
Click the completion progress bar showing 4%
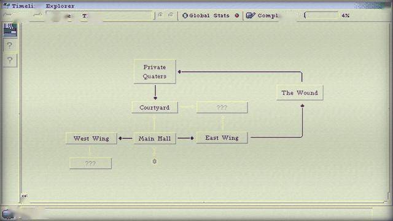click(x=321, y=15)
